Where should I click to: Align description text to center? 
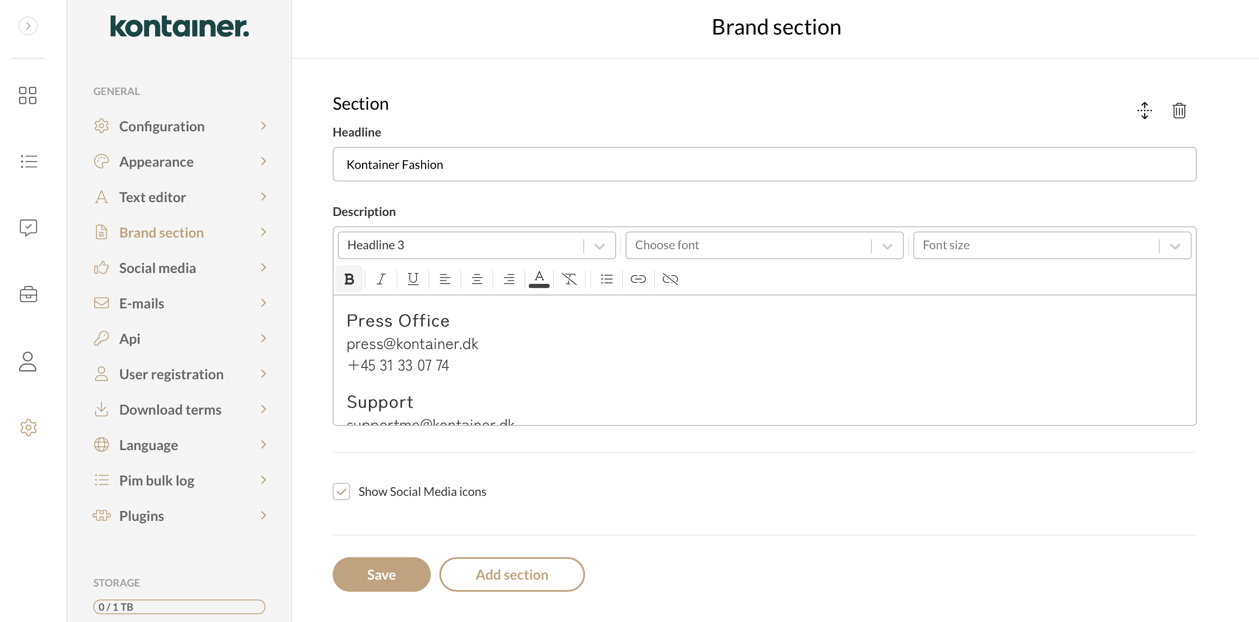(x=477, y=279)
